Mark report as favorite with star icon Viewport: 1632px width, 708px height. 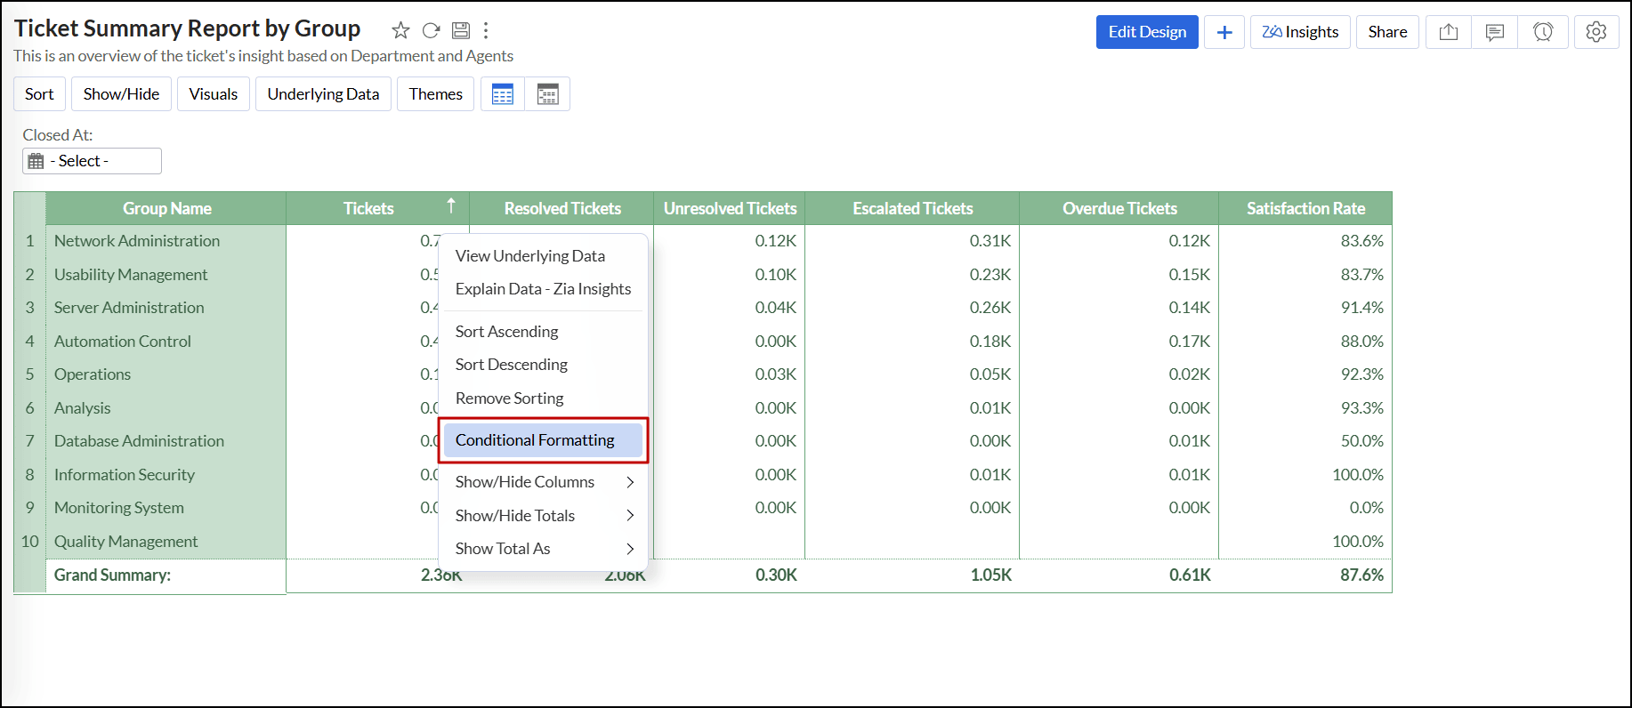pos(400,31)
